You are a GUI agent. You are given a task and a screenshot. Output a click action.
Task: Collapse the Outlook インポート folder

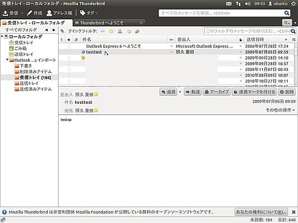(x=7, y=60)
